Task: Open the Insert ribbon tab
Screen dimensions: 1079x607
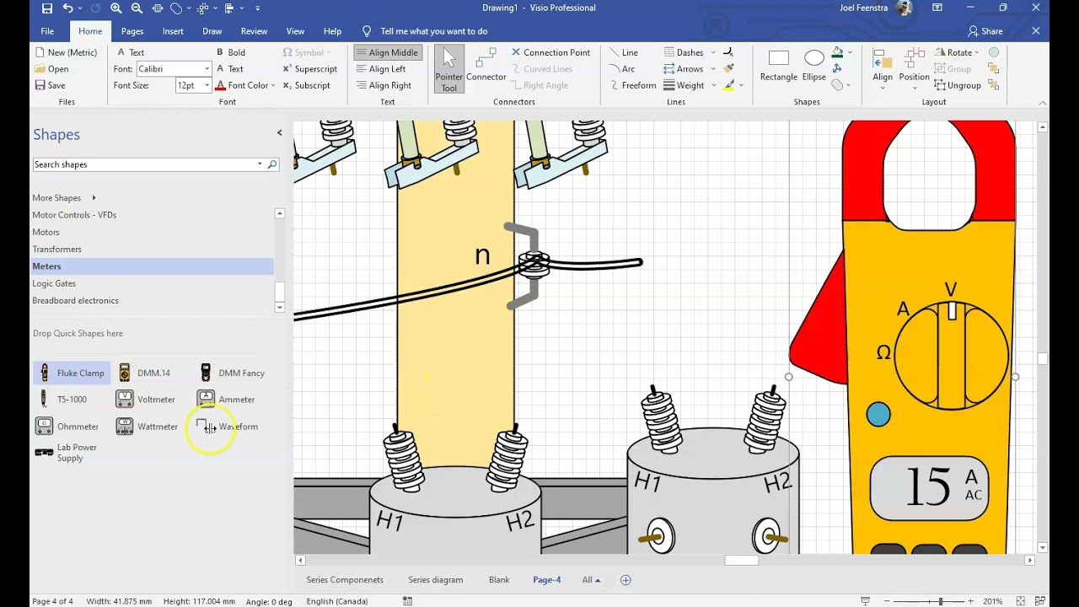Action: 173,31
